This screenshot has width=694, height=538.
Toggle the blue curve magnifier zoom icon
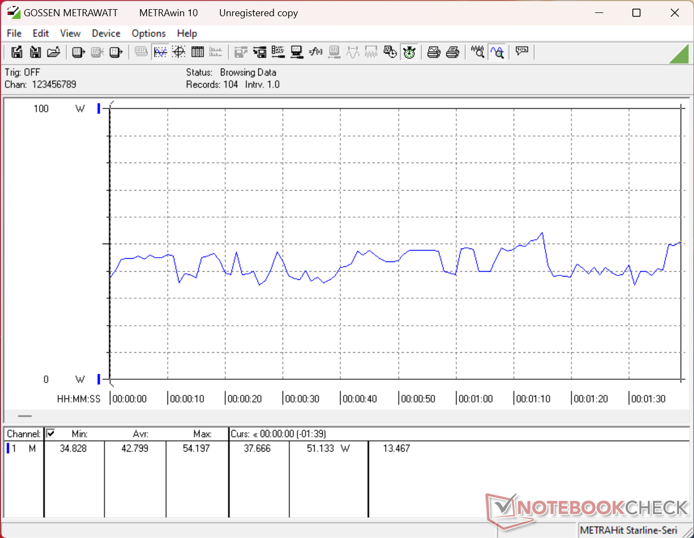pyautogui.click(x=497, y=52)
